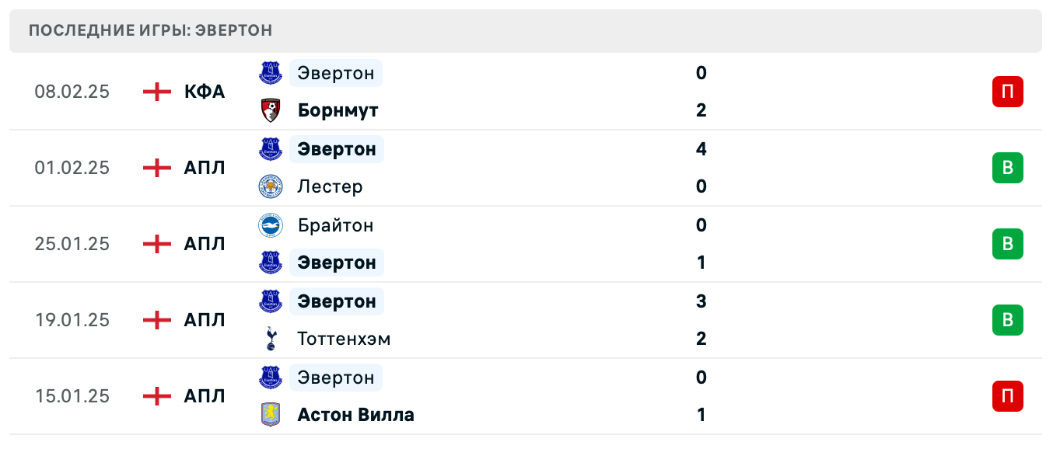This screenshot has height=449, width=1053.
Task: Expand details of the Everton vs Tottenham match
Action: click(544, 320)
